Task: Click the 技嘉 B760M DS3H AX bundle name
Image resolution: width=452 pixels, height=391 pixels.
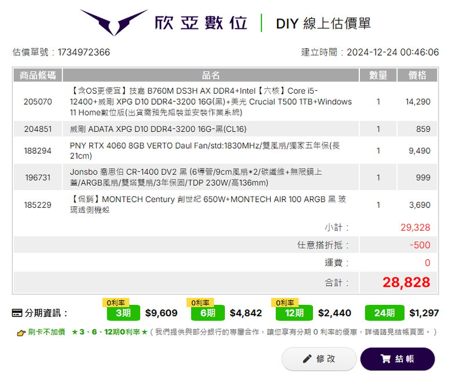Action: (211, 102)
